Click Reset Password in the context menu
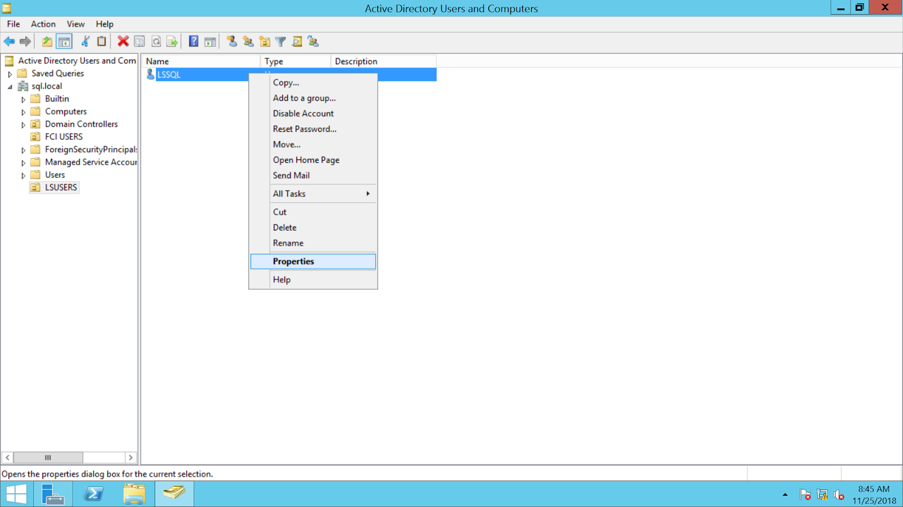The height and width of the screenshot is (507, 903). click(304, 129)
